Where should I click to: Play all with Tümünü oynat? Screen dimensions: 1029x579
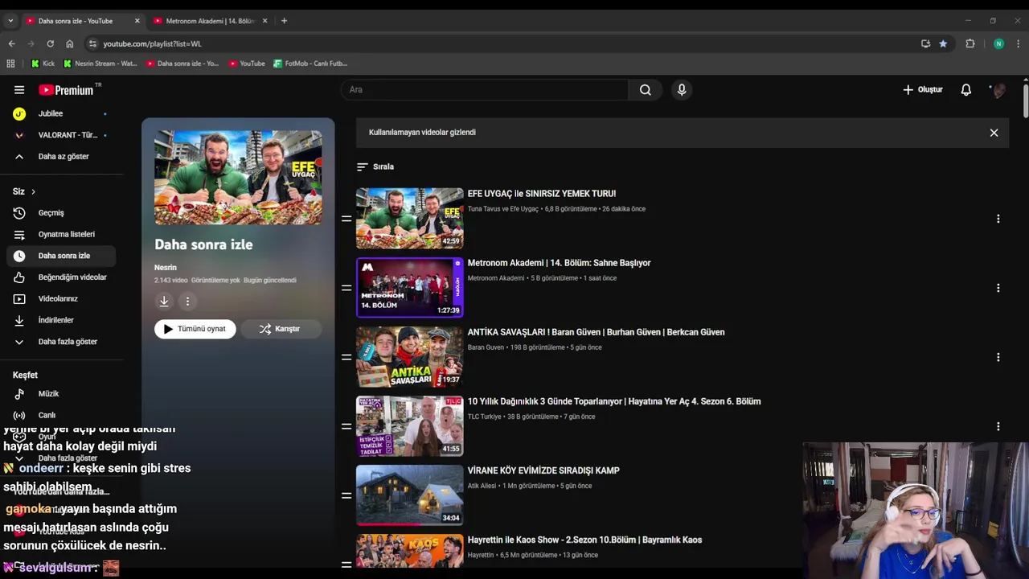(x=195, y=329)
